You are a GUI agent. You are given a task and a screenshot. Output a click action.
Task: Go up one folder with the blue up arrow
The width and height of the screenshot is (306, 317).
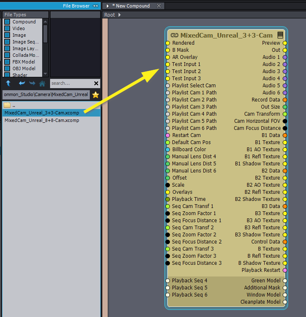click(x=8, y=83)
